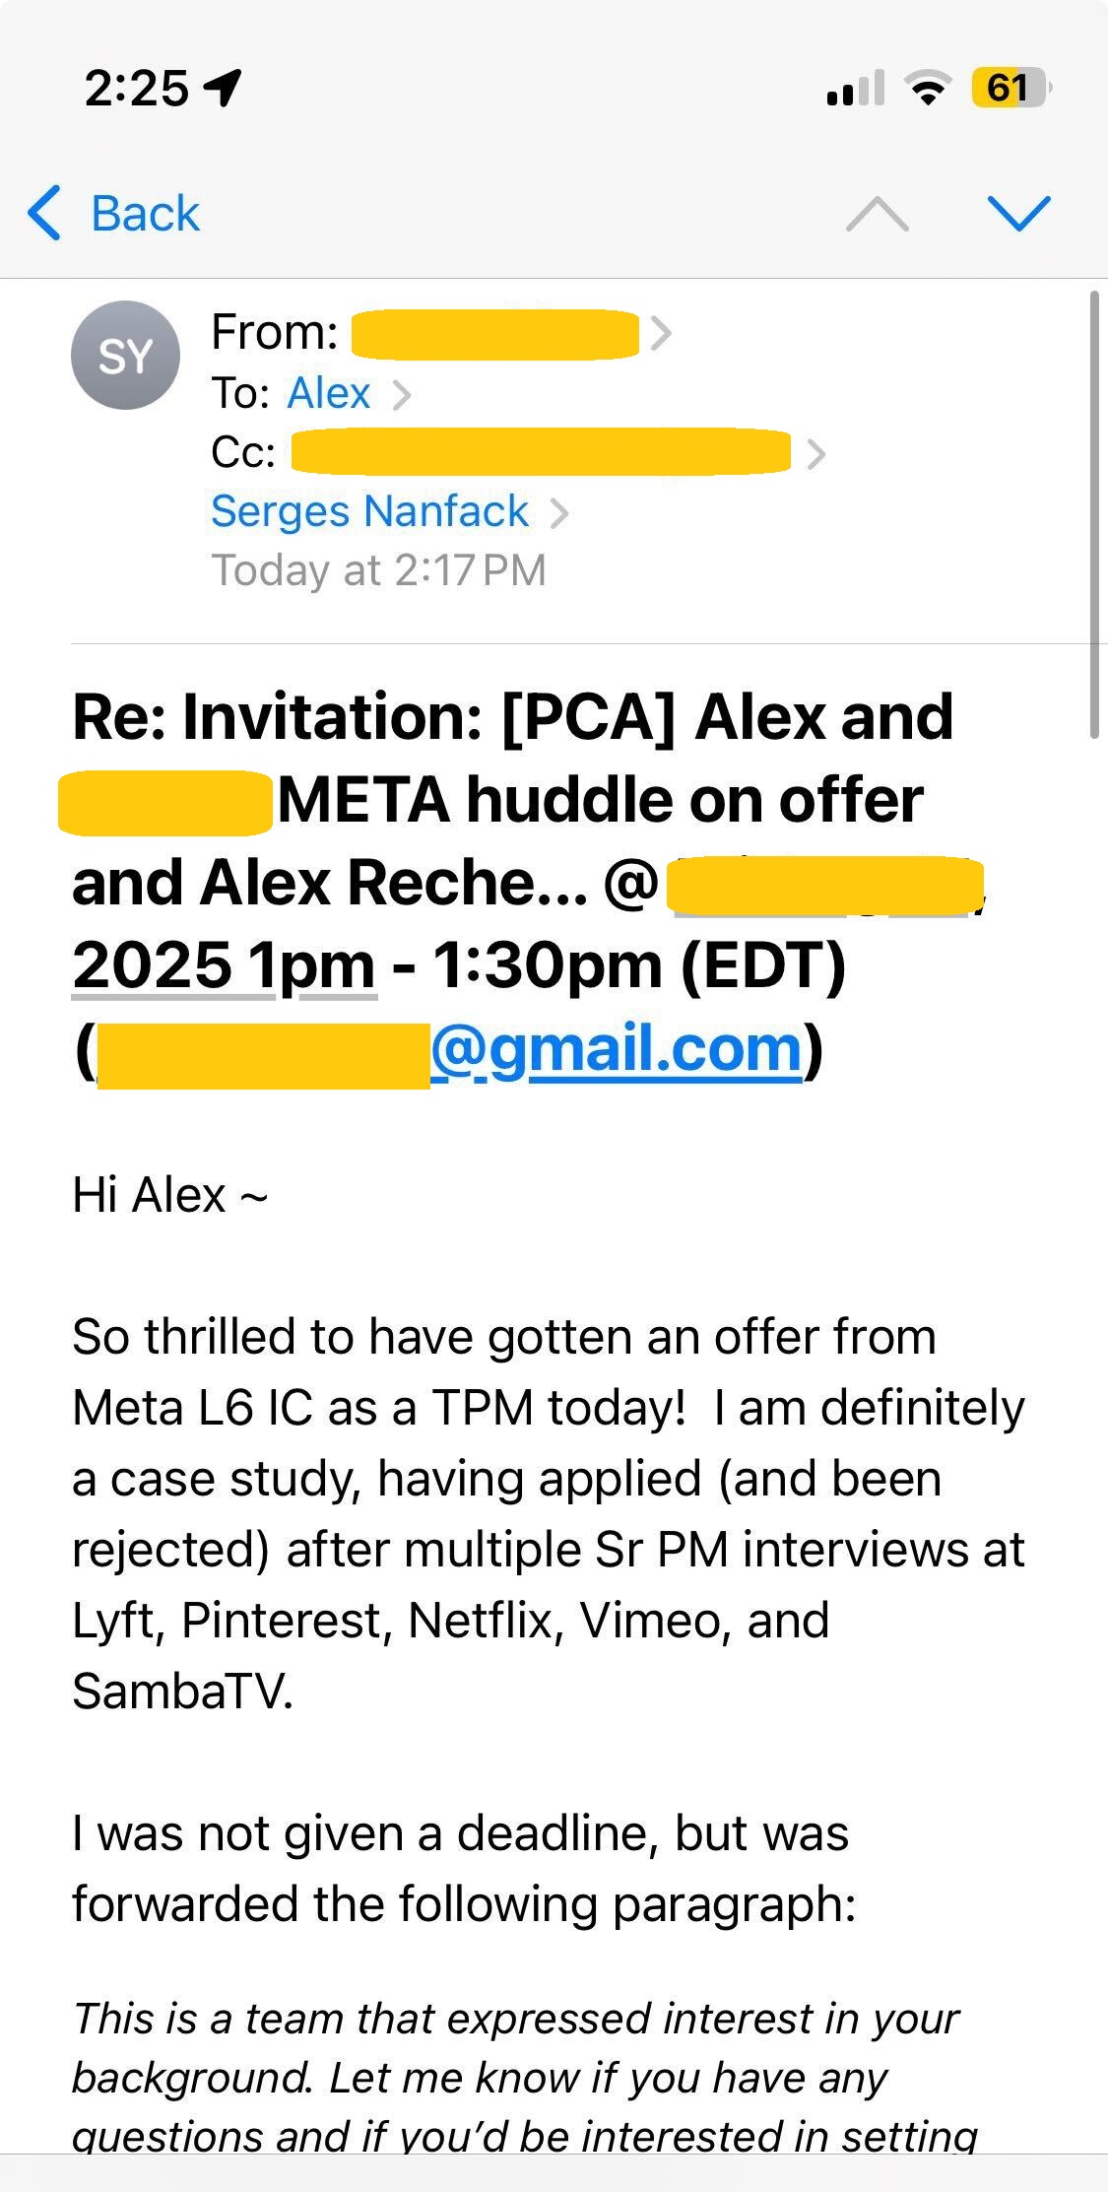Tap the chevron beside Serges Nanfack
The width and height of the screenshot is (1108, 2192).
click(558, 513)
